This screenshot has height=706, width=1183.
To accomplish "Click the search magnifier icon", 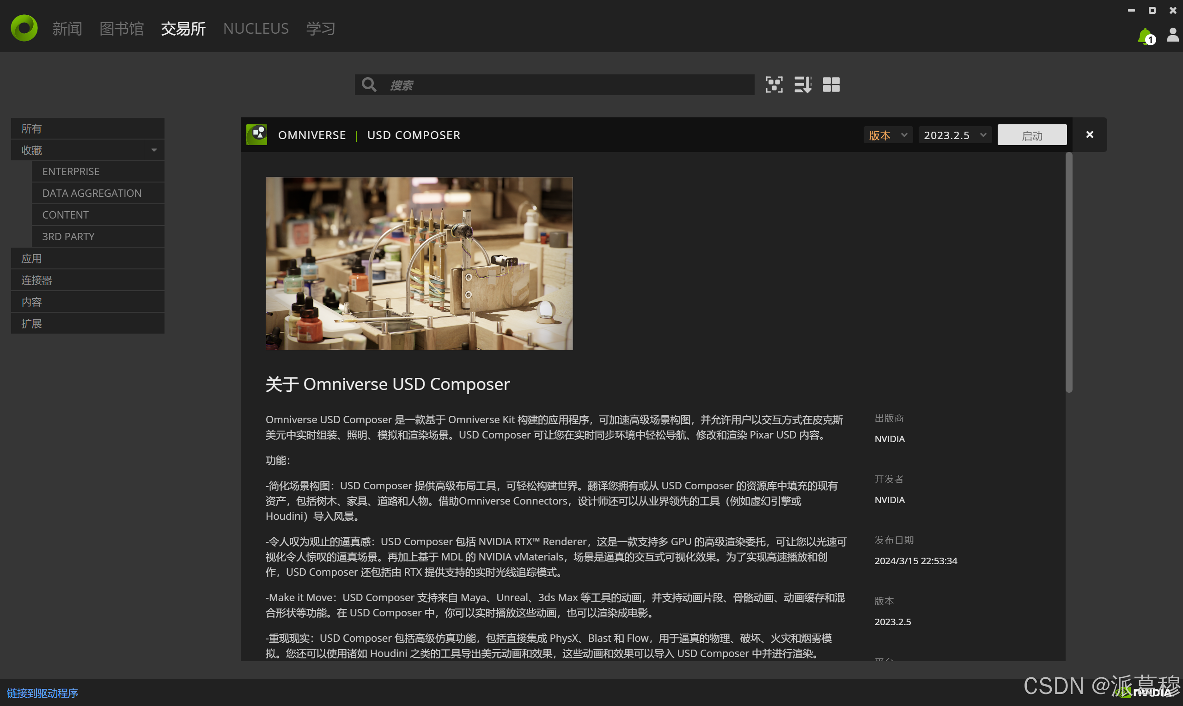I will pyautogui.click(x=369, y=85).
